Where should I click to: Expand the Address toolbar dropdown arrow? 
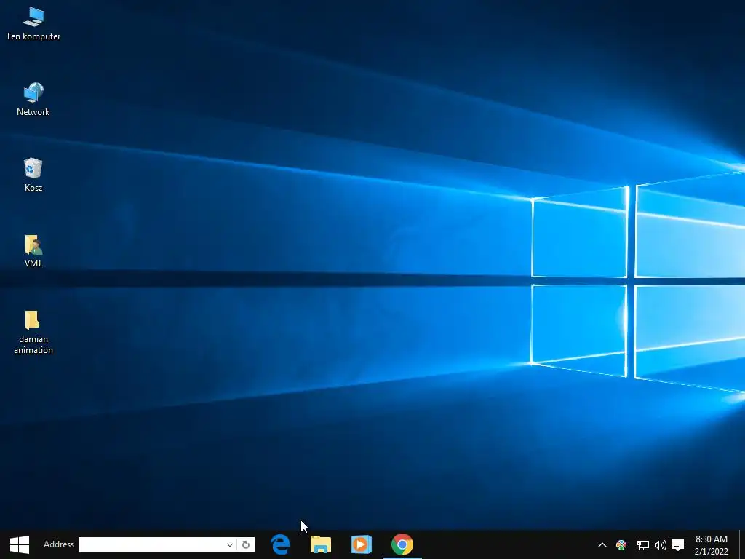click(229, 544)
